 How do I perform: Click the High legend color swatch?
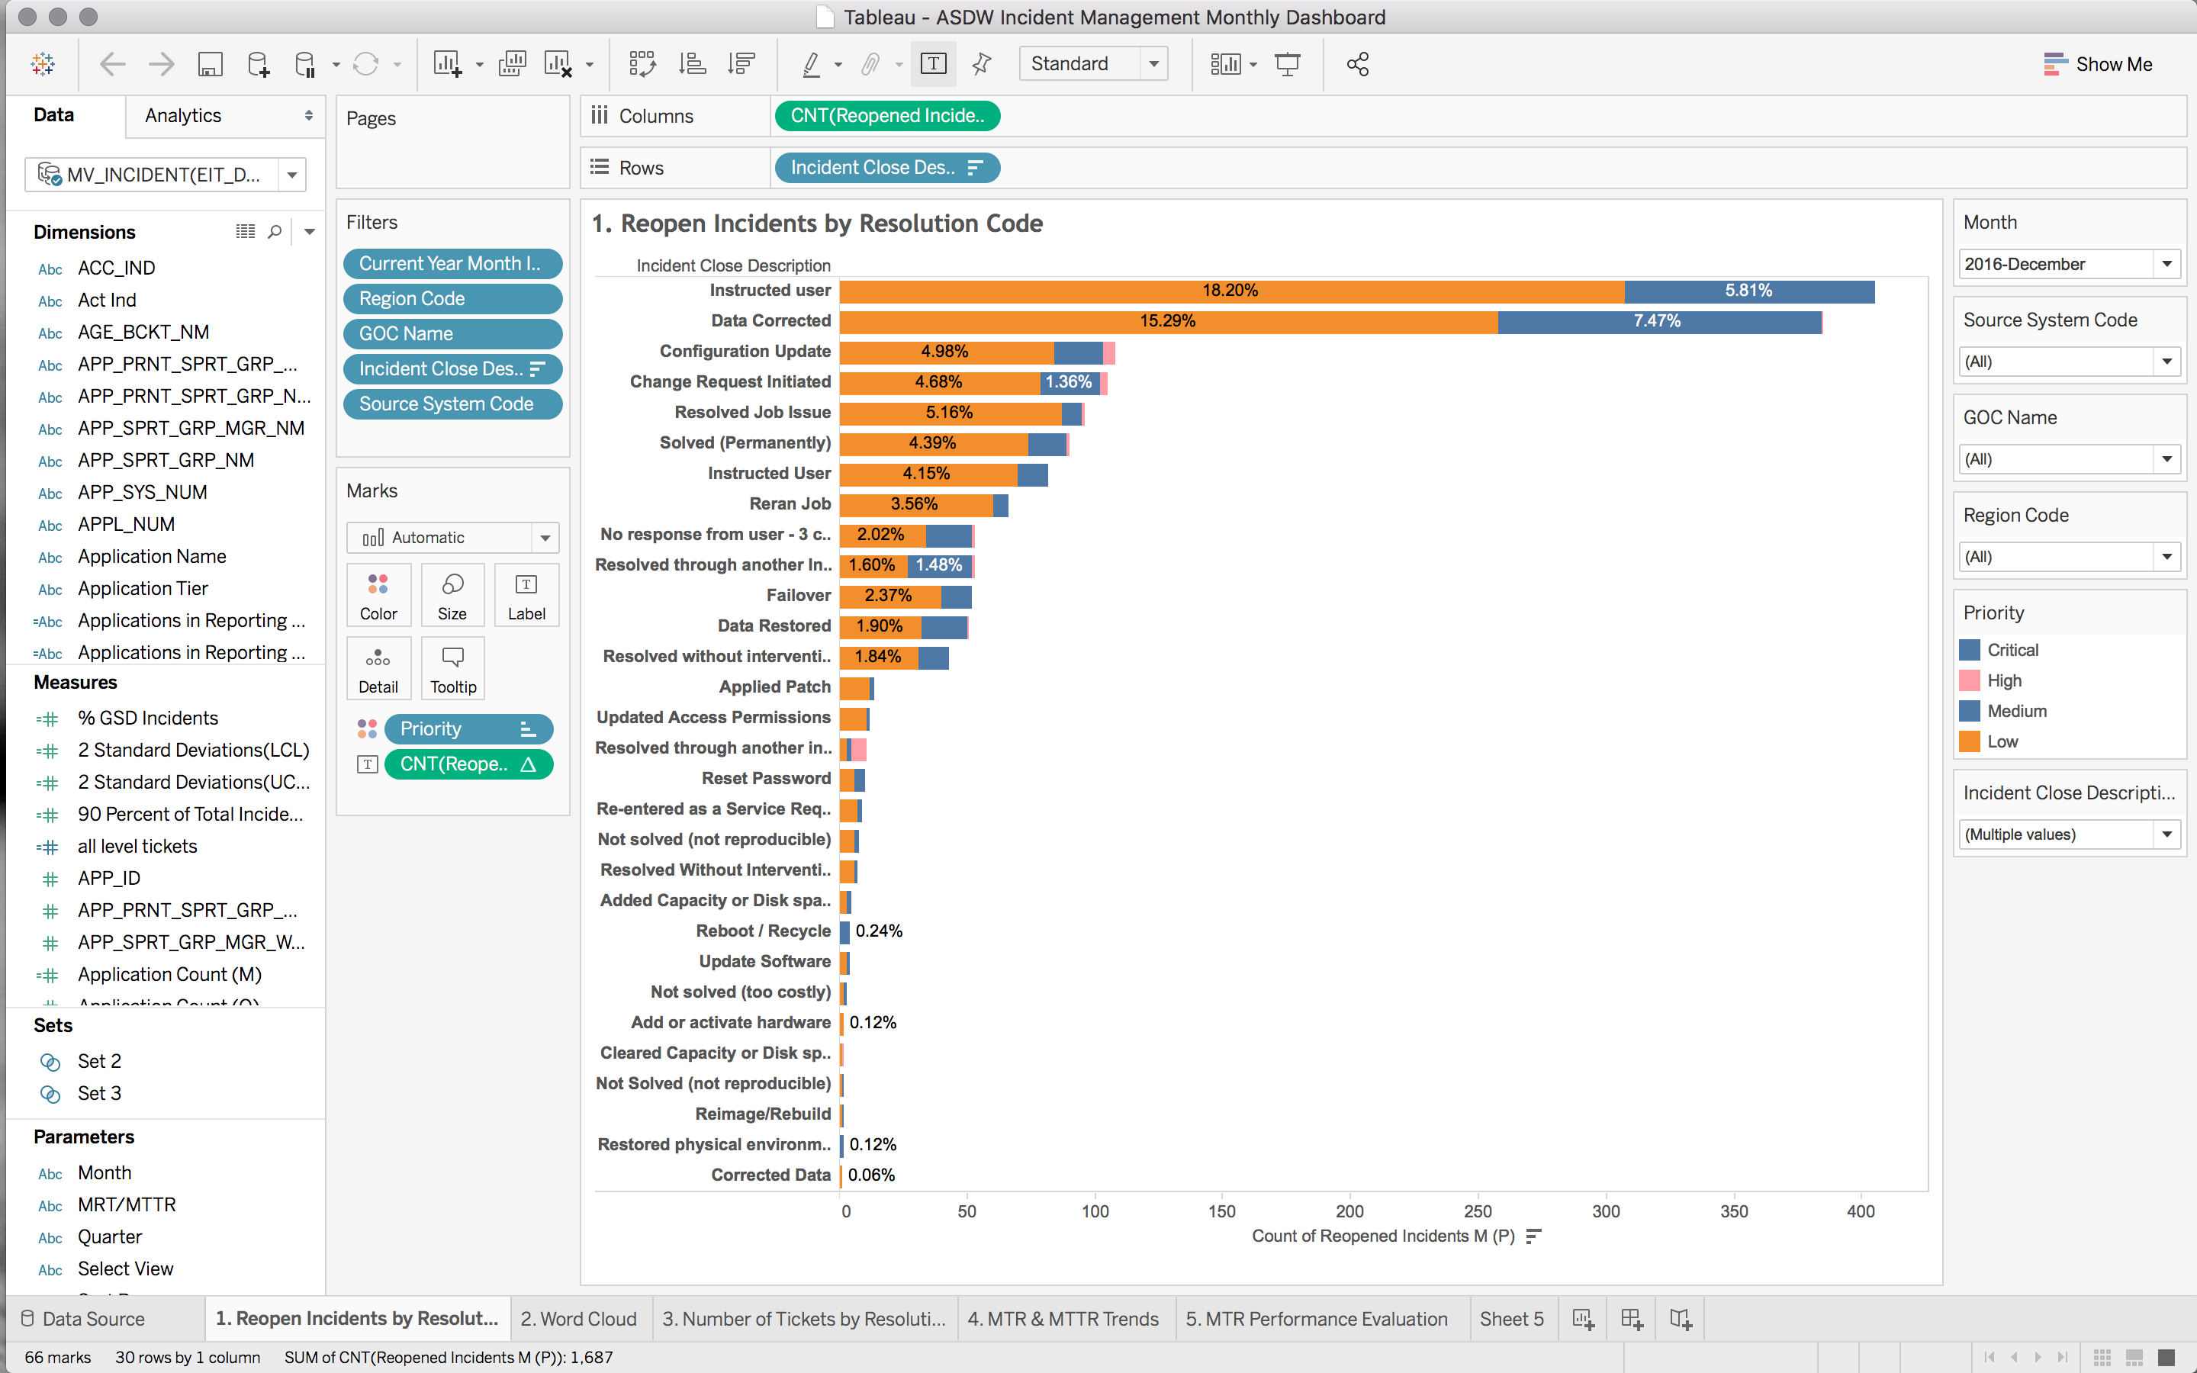tap(1969, 680)
